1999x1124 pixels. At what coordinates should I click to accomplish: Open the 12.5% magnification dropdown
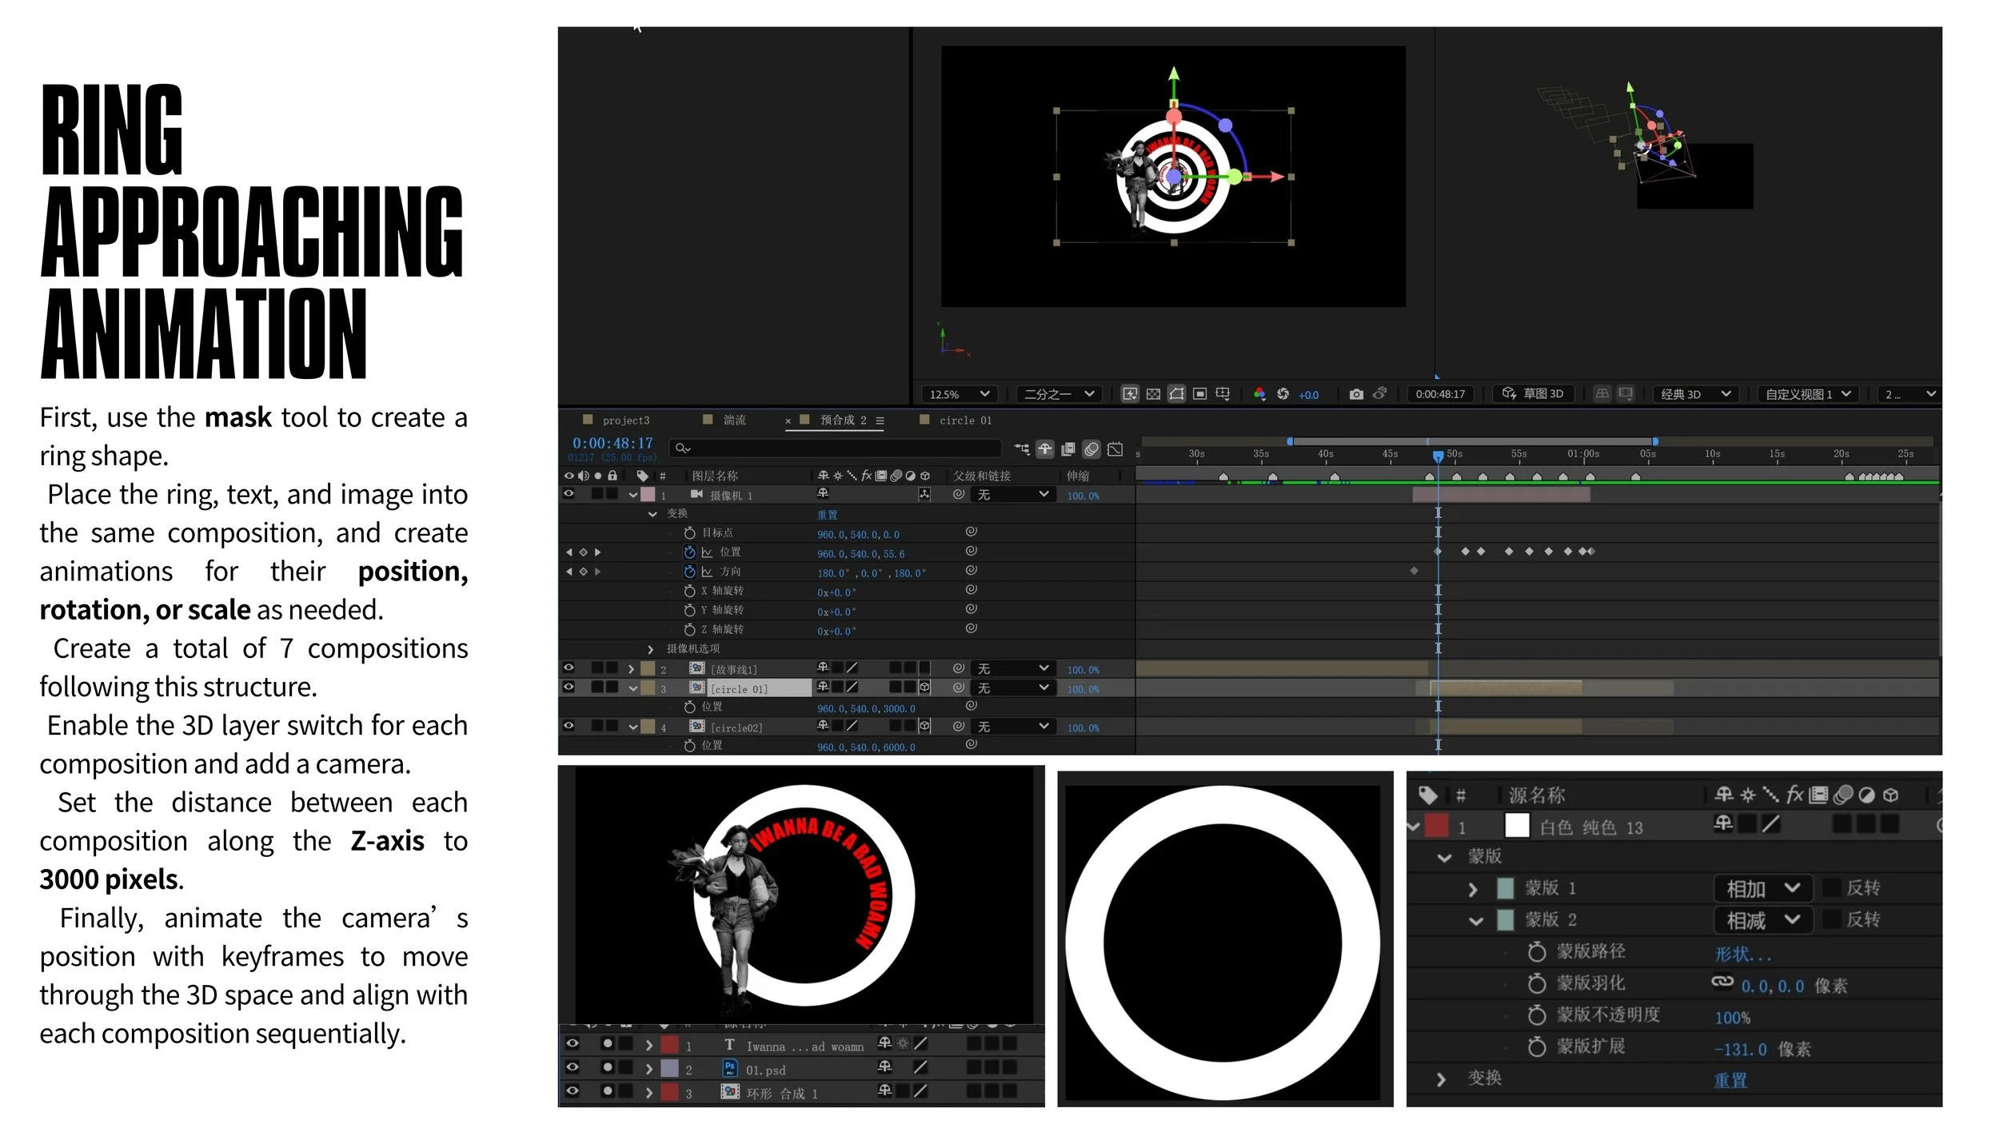[960, 394]
